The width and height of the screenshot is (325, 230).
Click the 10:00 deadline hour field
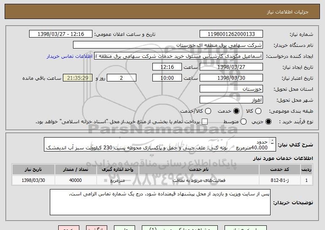point(168,78)
